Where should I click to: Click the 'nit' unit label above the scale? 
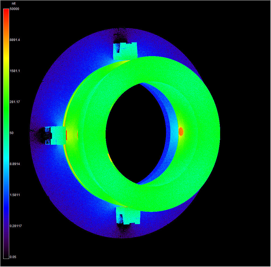[x=13, y=4]
